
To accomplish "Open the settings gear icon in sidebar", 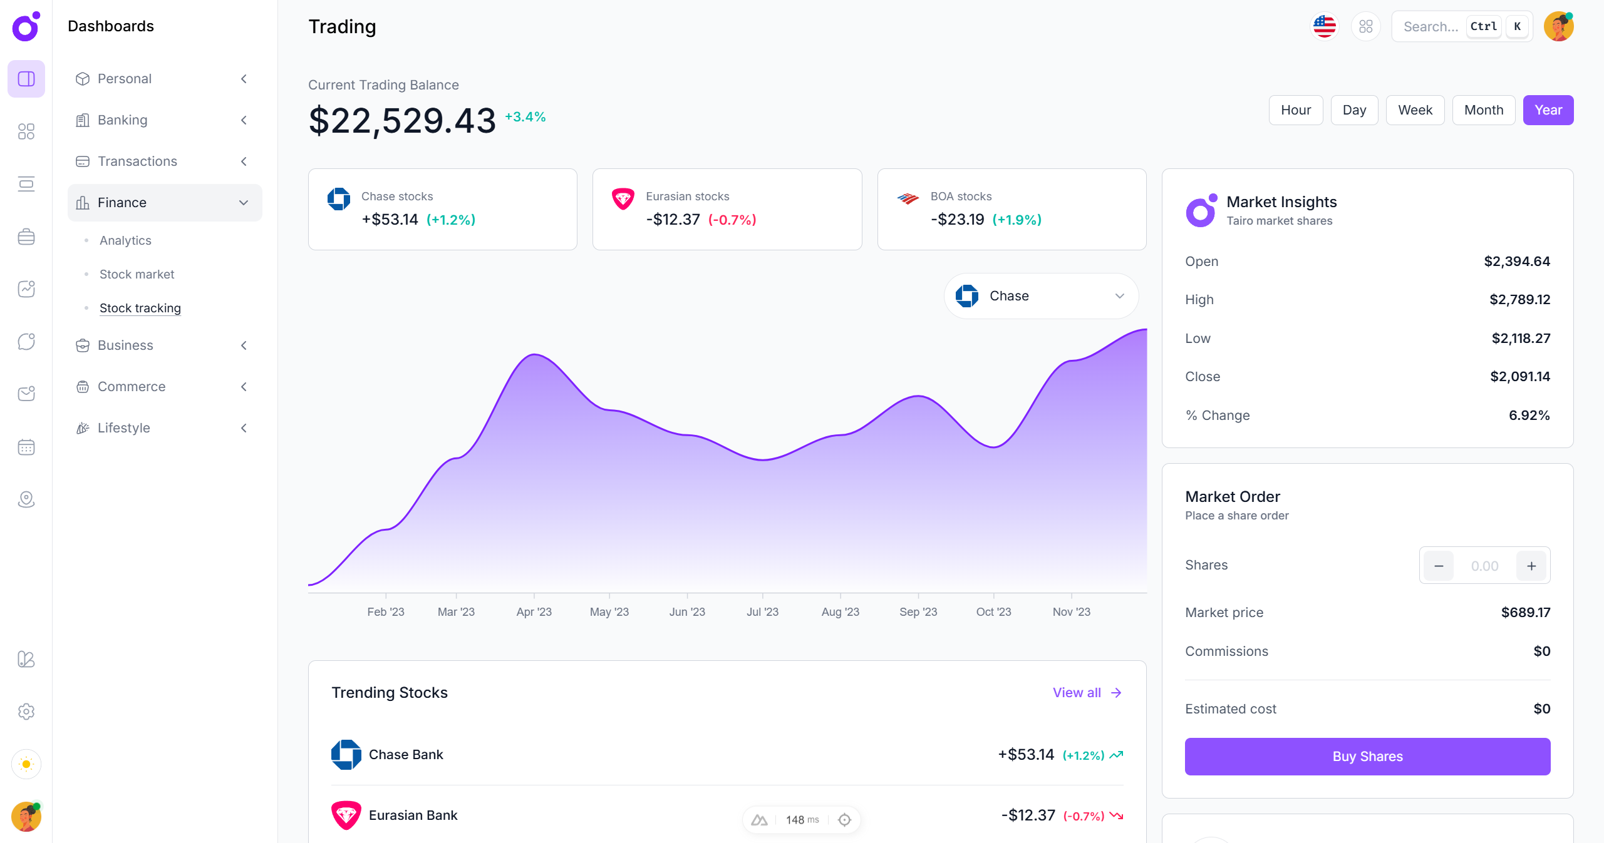I will (26, 712).
